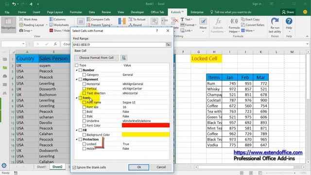Click the Share button
The width and height of the screenshot is (311, 175).
(288, 12)
